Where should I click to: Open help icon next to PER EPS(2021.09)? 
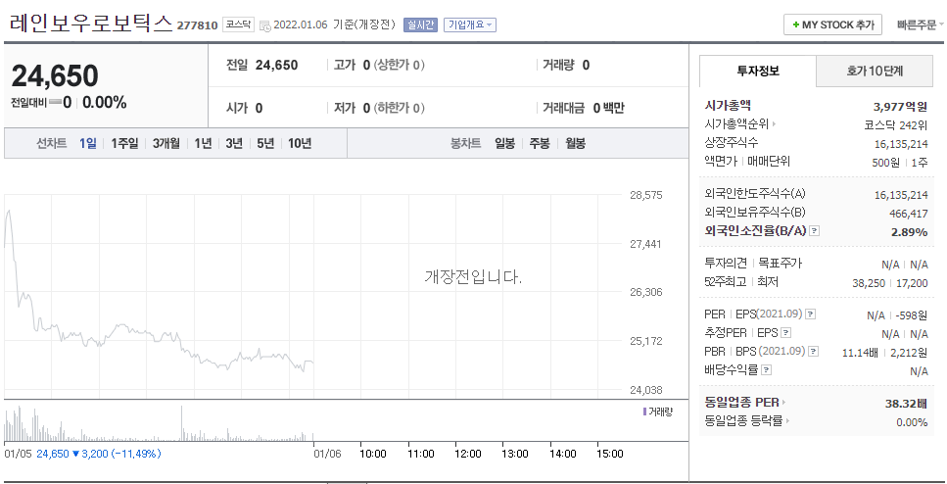point(811,315)
